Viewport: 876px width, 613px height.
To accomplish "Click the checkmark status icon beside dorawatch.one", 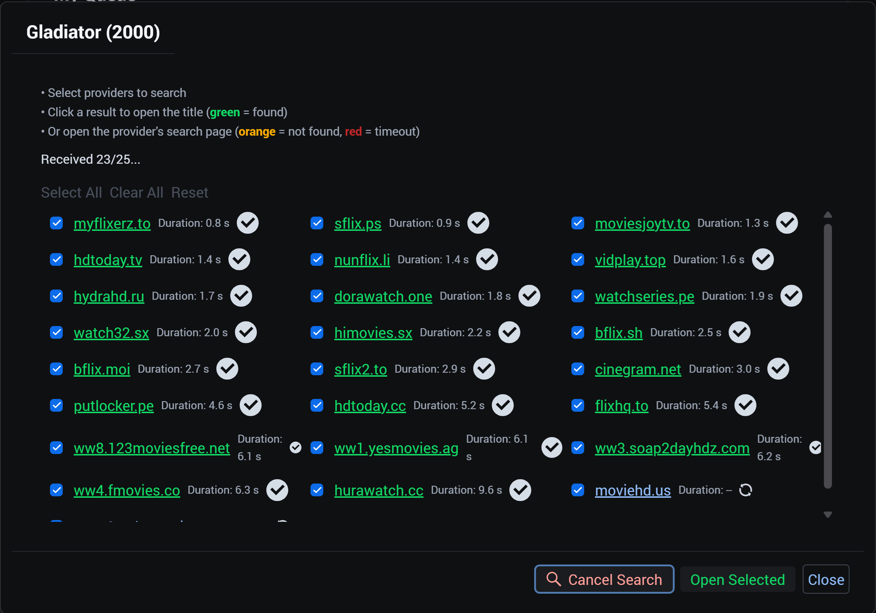I will coord(529,296).
